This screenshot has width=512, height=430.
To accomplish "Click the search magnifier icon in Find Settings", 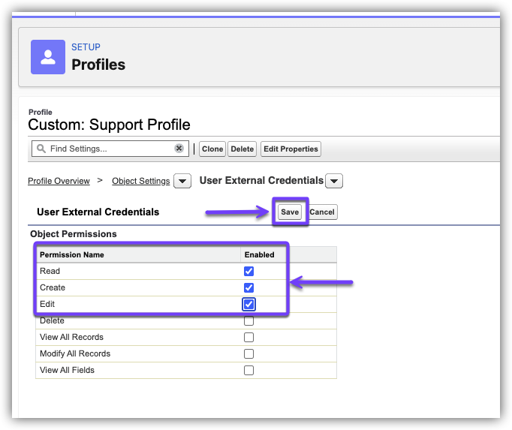I will point(41,149).
